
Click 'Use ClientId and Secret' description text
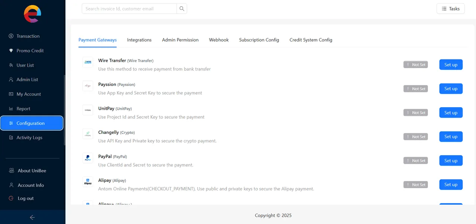coord(146,165)
